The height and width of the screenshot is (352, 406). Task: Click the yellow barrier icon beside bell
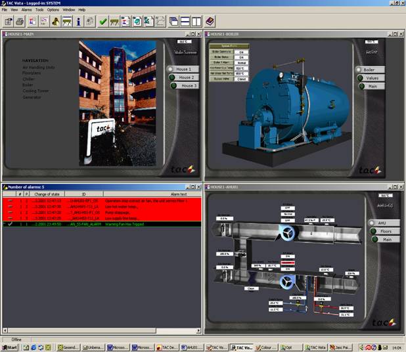tap(67, 22)
